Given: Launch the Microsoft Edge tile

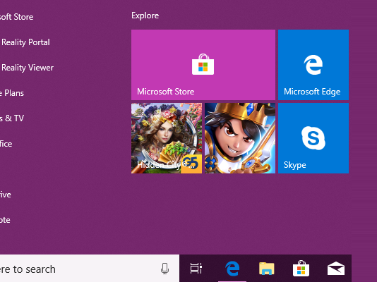Looking at the screenshot, I should [313, 65].
